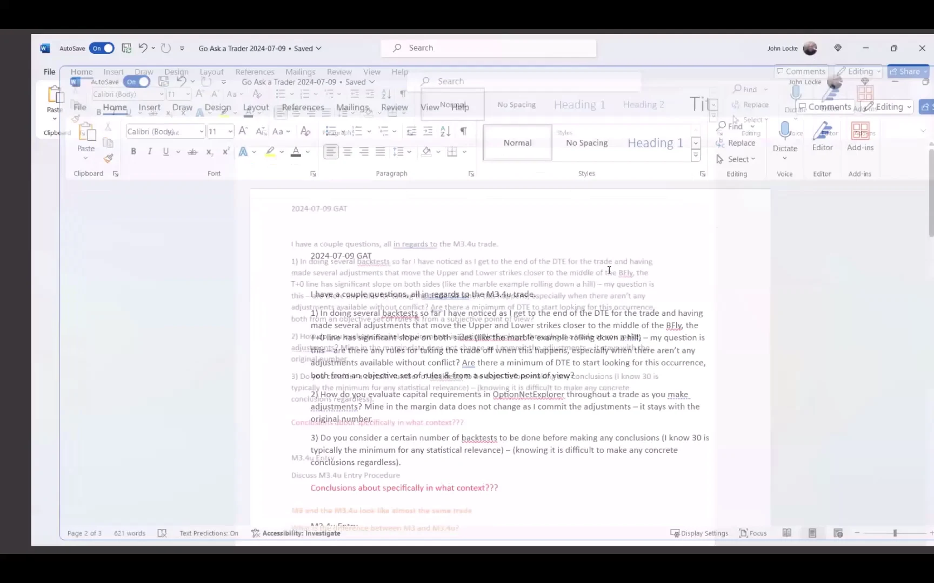Click the Microsoft 365 diamond icon
This screenshot has height=583, width=934.
point(838,48)
